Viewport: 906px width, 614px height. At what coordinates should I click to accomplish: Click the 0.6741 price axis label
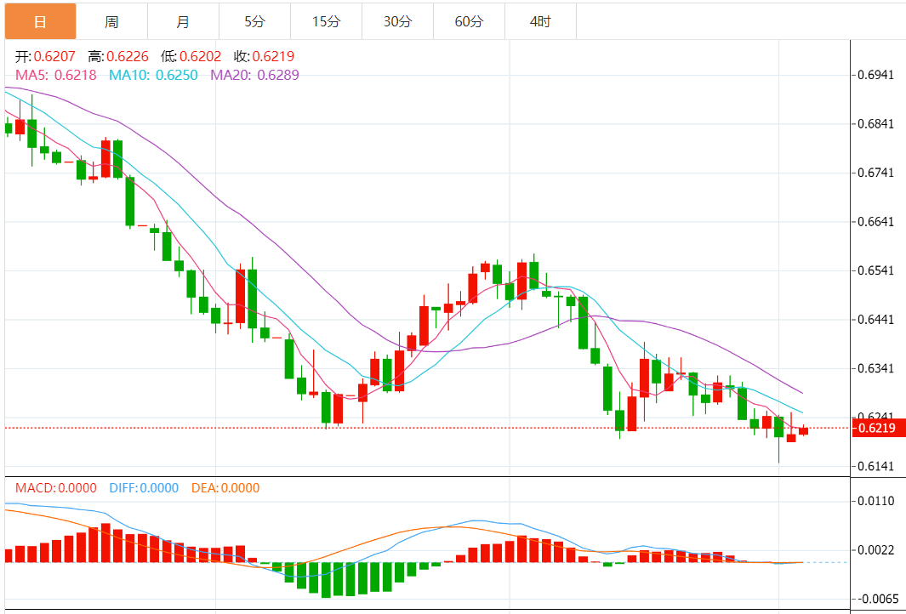pyautogui.click(x=875, y=173)
